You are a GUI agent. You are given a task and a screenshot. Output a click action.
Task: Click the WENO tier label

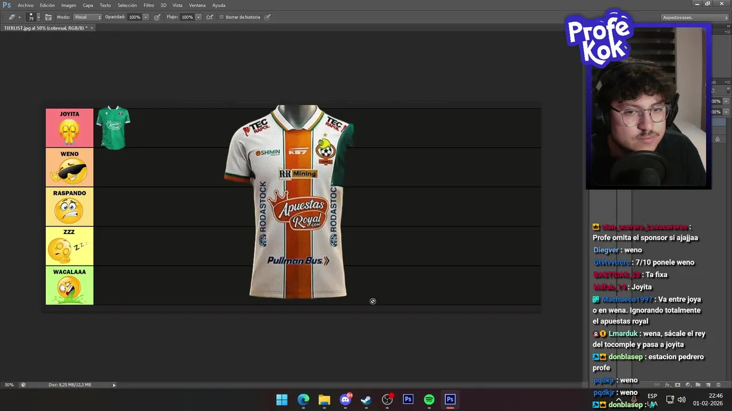tap(69, 167)
